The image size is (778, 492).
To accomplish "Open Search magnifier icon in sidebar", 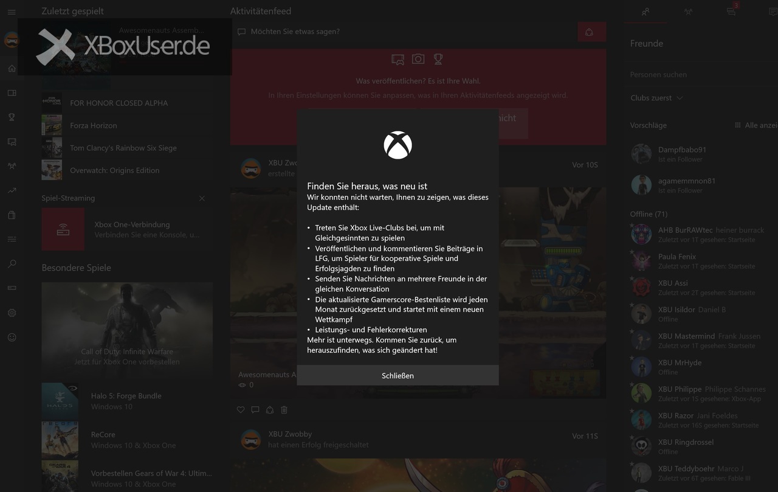I will pos(12,264).
